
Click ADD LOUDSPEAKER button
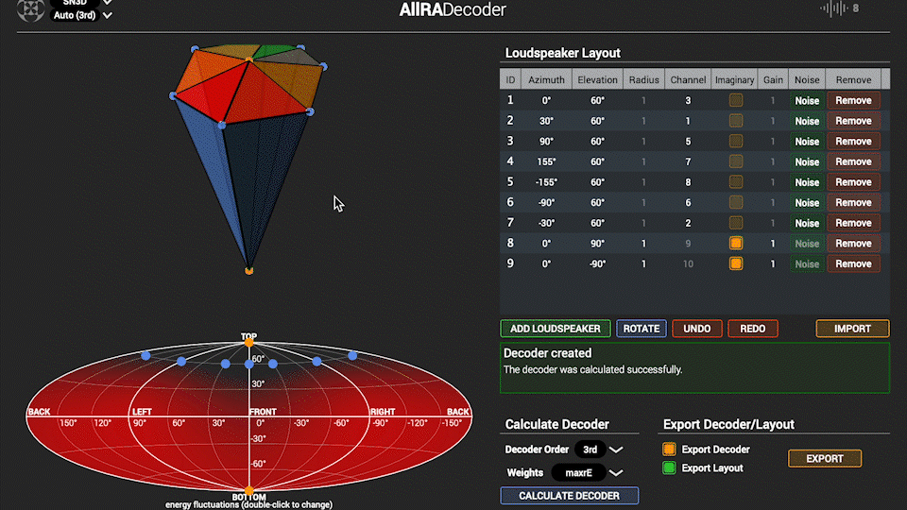pyautogui.click(x=556, y=329)
